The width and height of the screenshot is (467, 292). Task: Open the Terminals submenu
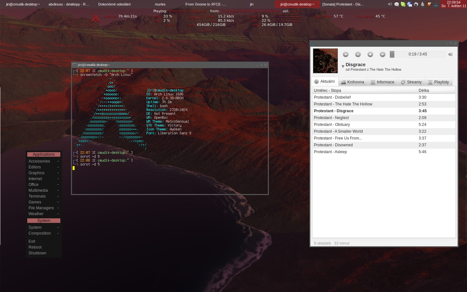pyautogui.click(x=43, y=196)
